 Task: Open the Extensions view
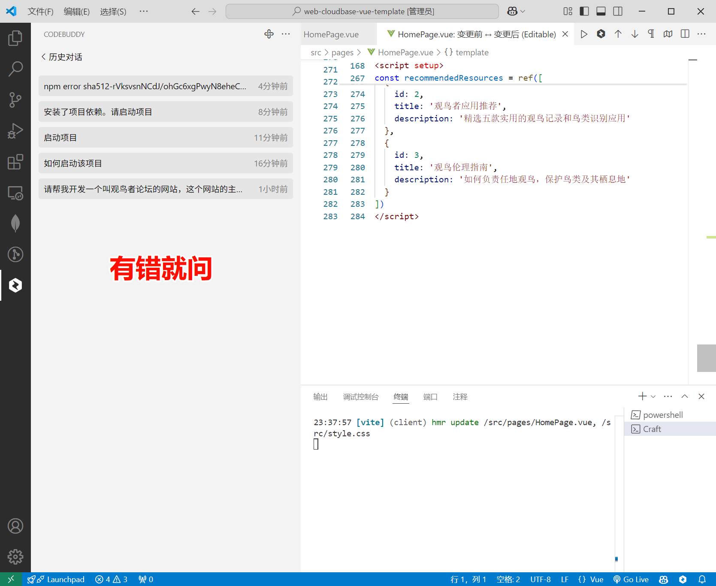(x=15, y=162)
